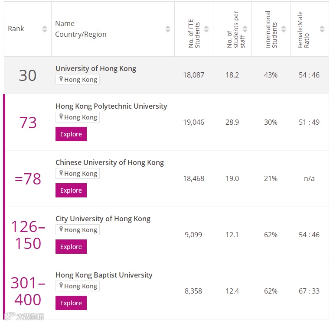Open Hong Kong Polytechnic University link
Image resolution: width=333 pixels, height=323 pixels.
(x=111, y=106)
